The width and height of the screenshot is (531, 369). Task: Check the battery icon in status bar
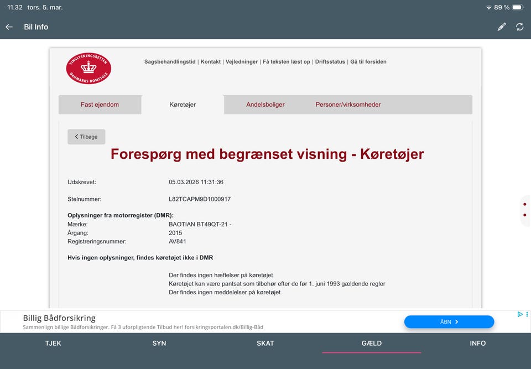[x=518, y=7]
